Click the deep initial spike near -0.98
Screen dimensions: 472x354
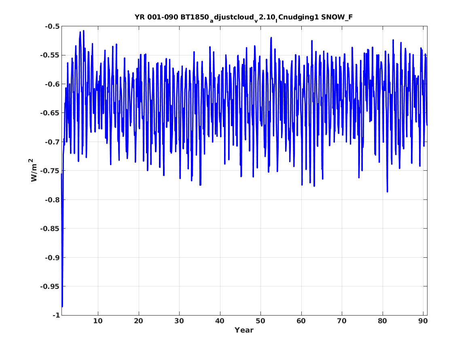[62, 306]
